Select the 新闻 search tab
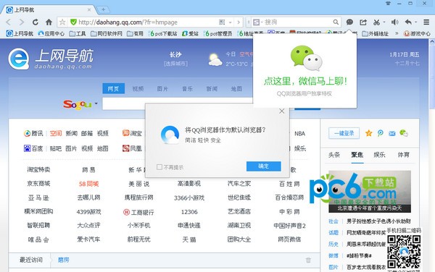 click(x=212, y=88)
